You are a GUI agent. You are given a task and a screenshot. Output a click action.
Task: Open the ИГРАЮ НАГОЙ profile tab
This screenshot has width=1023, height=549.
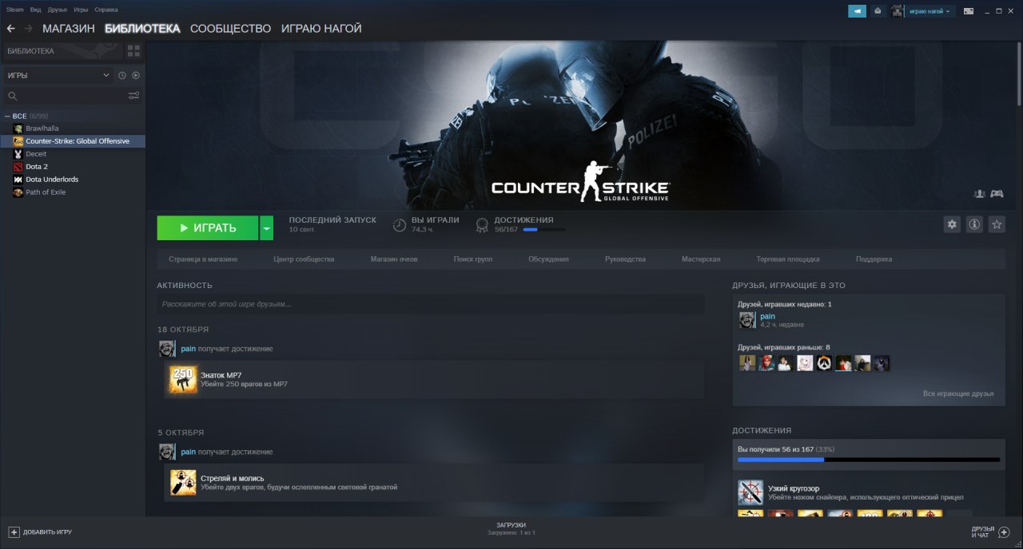point(321,29)
